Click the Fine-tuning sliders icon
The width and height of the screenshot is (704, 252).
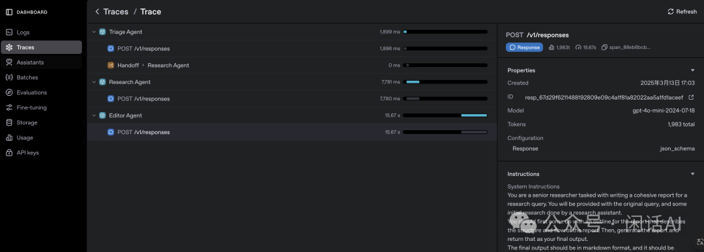click(9, 107)
